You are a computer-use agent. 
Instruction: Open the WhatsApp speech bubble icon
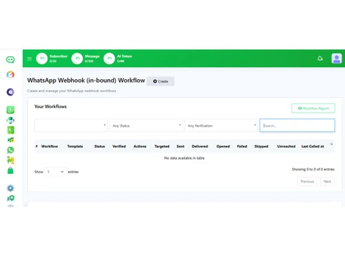tap(10, 150)
